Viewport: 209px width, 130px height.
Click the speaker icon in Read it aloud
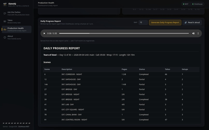pyautogui.click(x=186, y=22)
